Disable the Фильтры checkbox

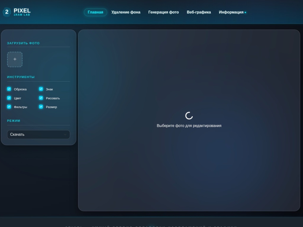pyautogui.click(x=9, y=107)
